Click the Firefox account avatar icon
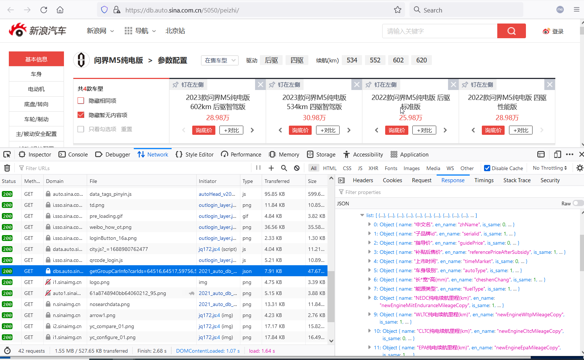The image size is (584, 360). tap(560, 10)
